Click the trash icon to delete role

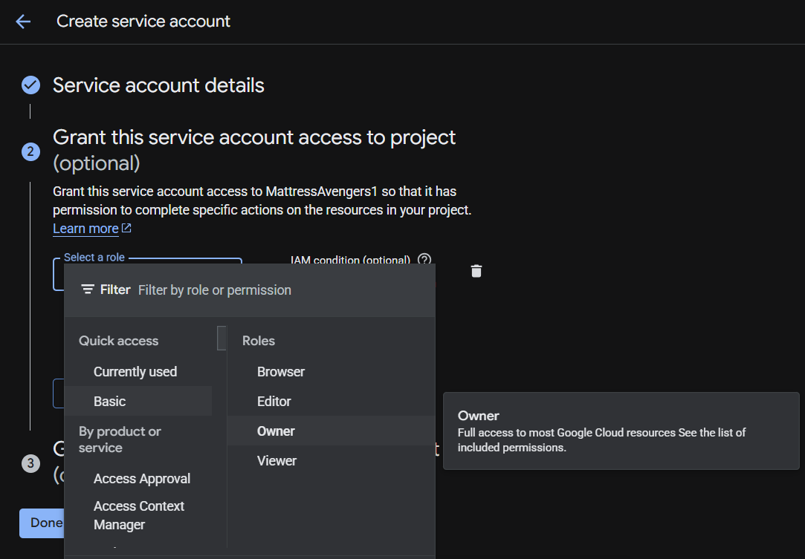click(476, 271)
